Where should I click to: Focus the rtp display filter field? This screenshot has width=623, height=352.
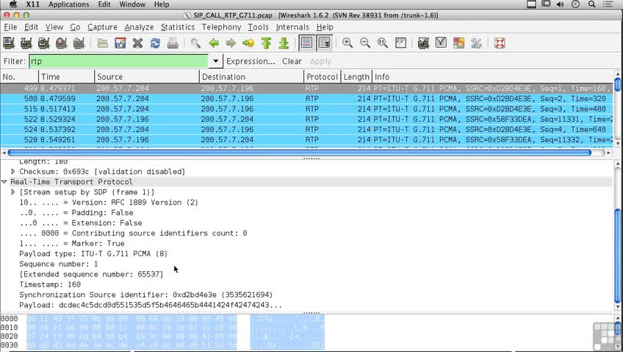118,61
